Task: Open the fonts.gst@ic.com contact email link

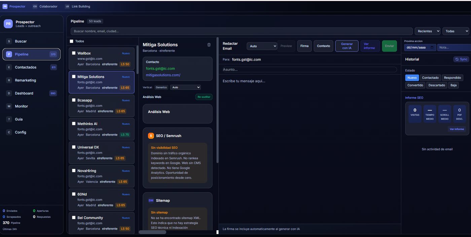Action: (160, 69)
